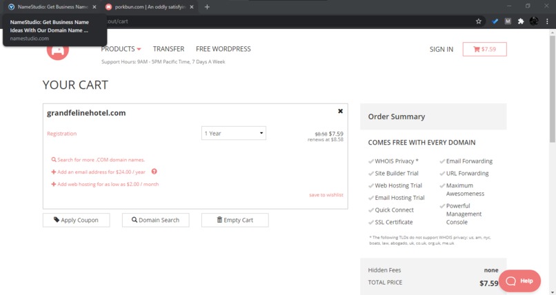Remove grandfelinehotel.com with the X icon
This screenshot has height=295, width=556.
(x=340, y=111)
